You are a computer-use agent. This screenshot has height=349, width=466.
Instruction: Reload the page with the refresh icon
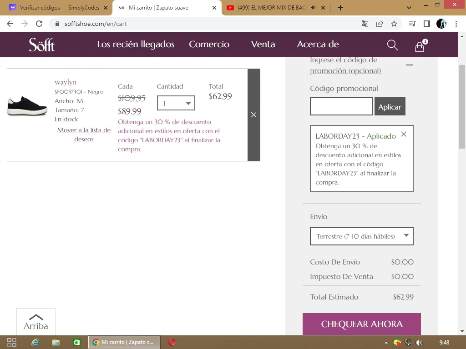39,24
